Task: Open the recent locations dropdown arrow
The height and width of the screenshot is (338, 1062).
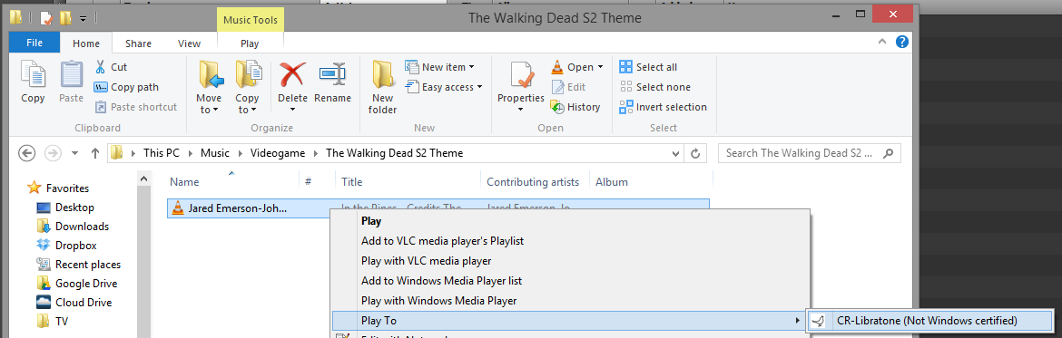Action: (74, 153)
